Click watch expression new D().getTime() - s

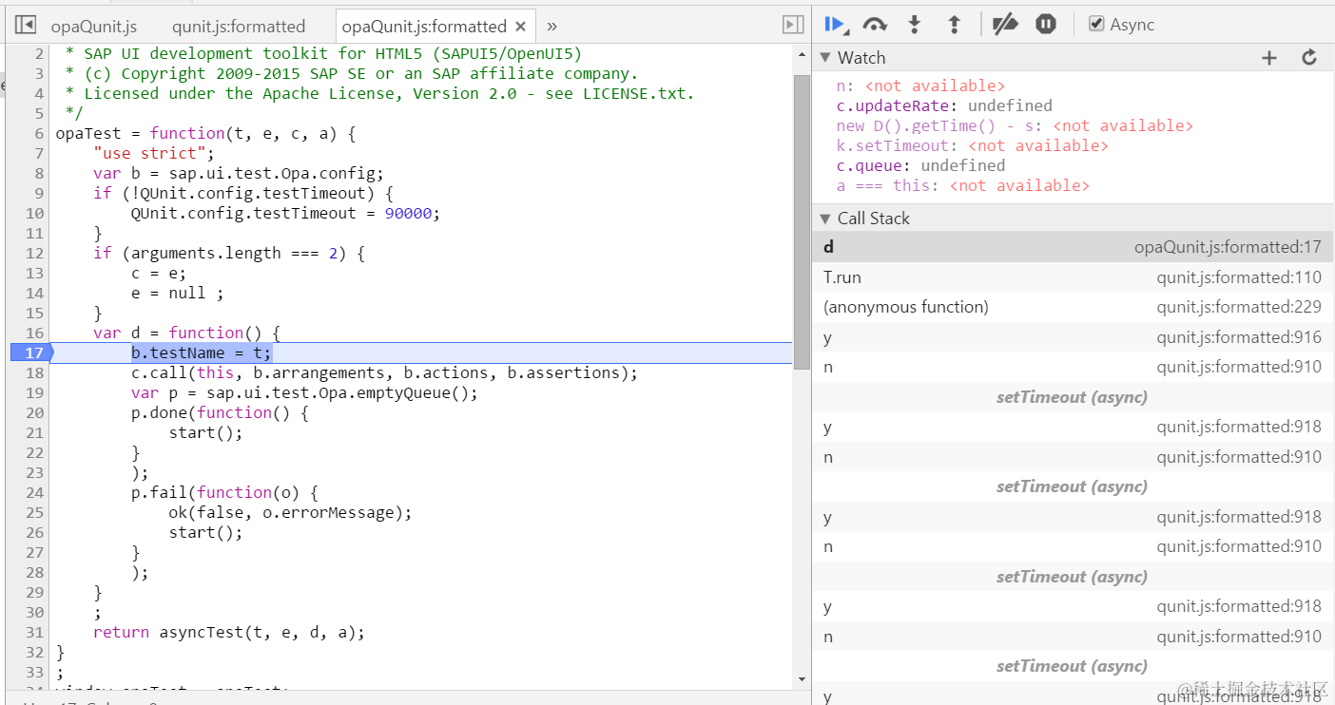(x=1015, y=125)
